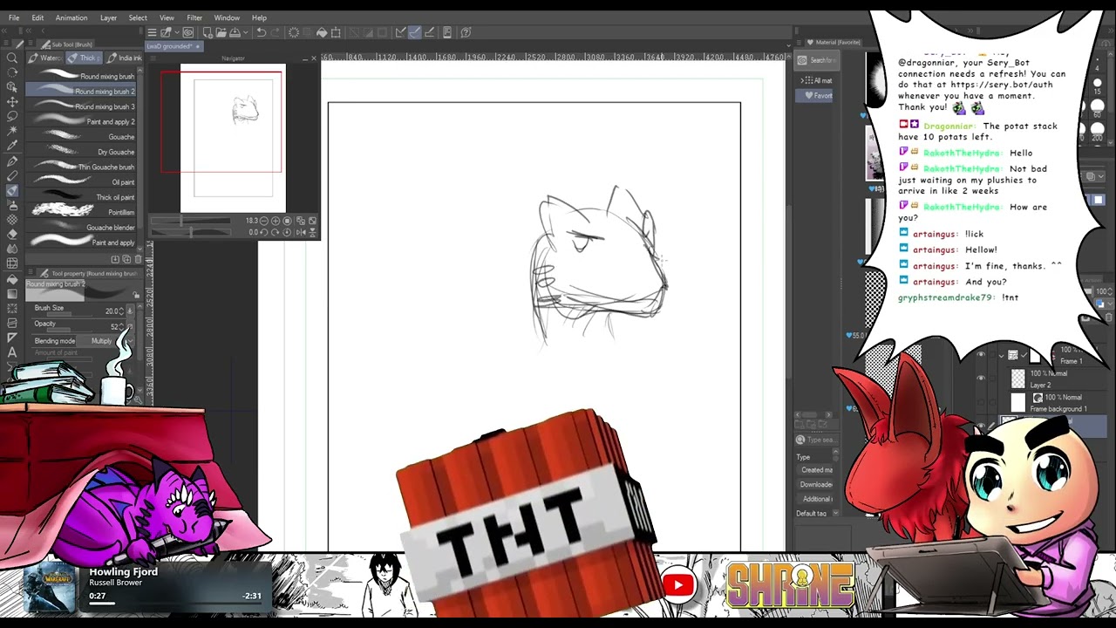
Task: Click the Brush Size slider bar
Action: click(70, 314)
